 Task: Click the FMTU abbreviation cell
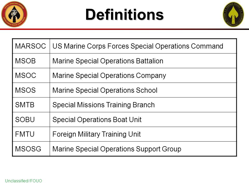pyautogui.click(x=31, y=134)
